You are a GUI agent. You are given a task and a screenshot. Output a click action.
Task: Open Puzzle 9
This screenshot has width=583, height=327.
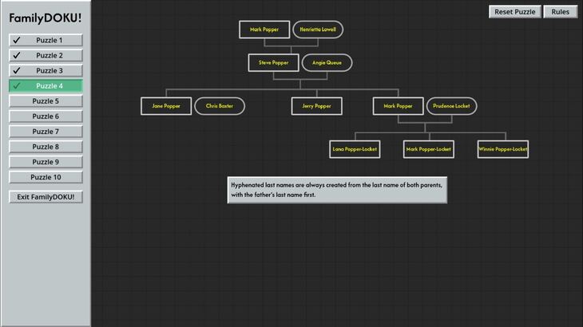click(46, 162)
